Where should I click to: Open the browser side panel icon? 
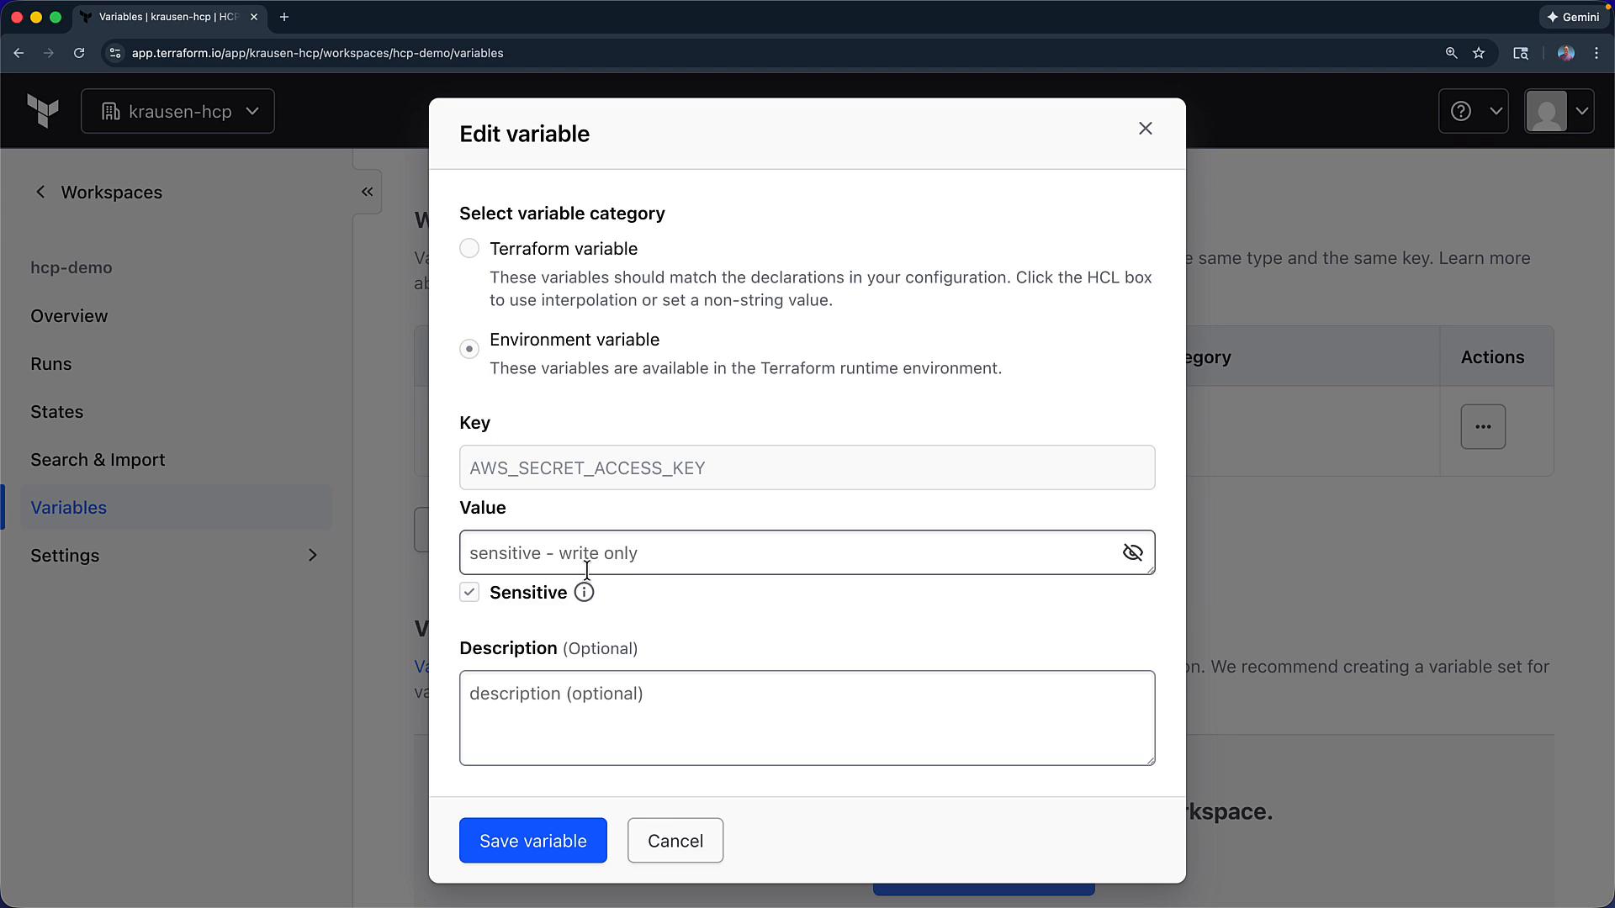point(1521,53)
